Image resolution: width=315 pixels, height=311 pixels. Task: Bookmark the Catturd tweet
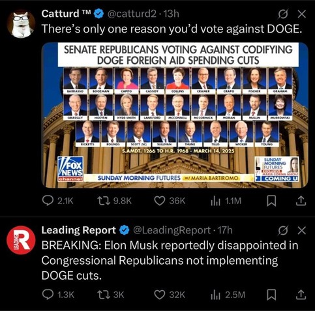pos(271,201)
